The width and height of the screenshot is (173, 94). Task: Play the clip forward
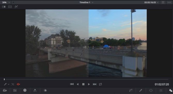[x=89, y=84]
